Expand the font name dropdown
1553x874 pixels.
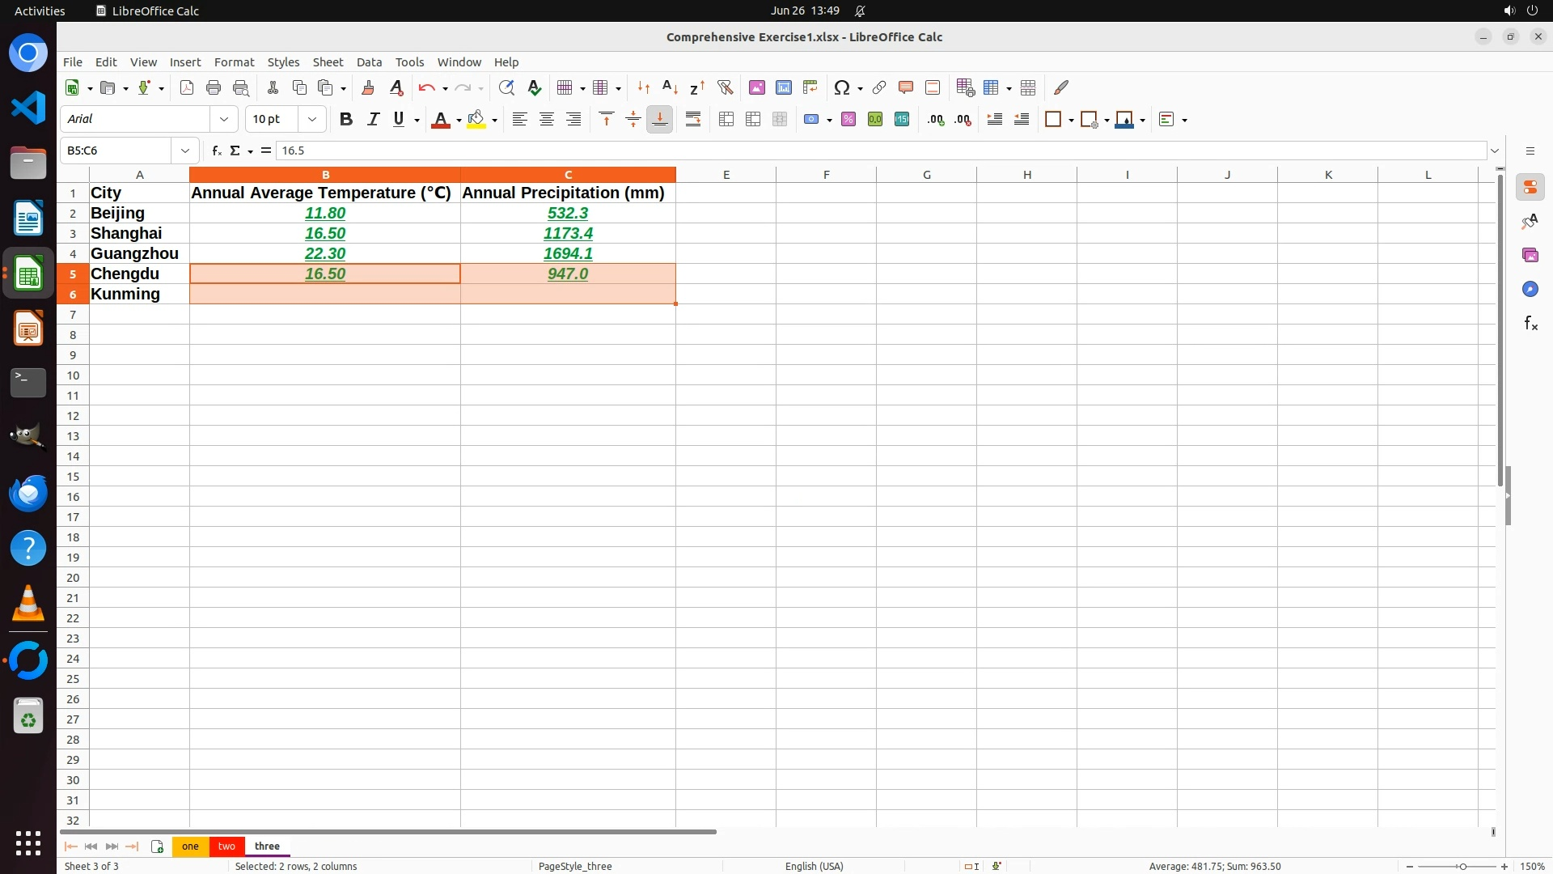(x=224, y=120)
